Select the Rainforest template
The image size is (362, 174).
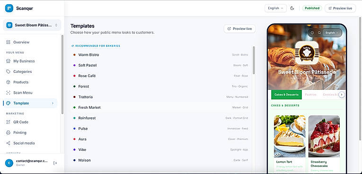pyautogui.click(x=161, y=118)
